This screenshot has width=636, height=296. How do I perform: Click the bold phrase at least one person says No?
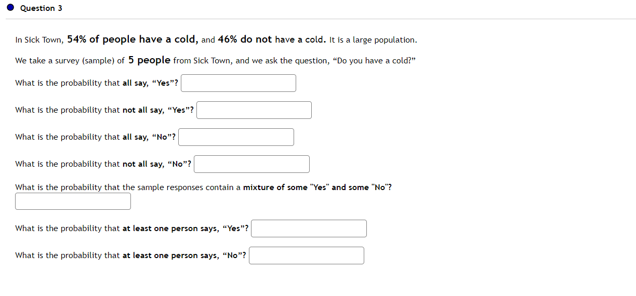point(184,255)
